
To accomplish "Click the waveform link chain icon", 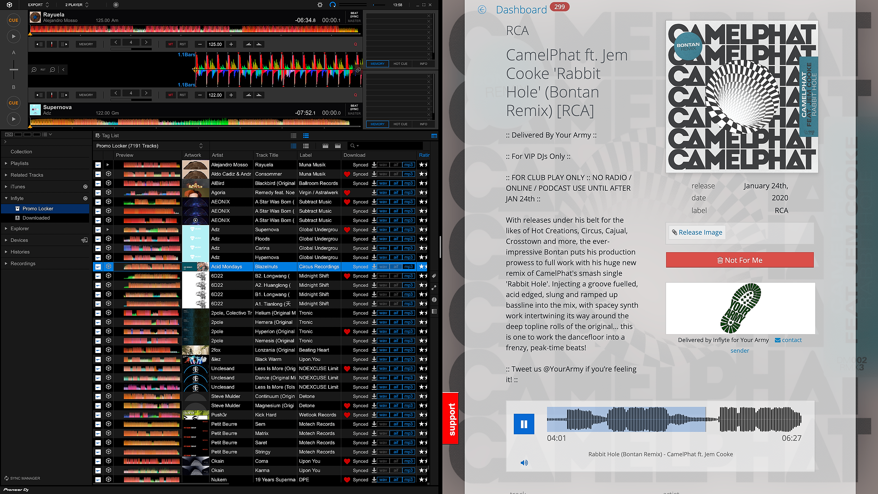I will click(358, 70).
